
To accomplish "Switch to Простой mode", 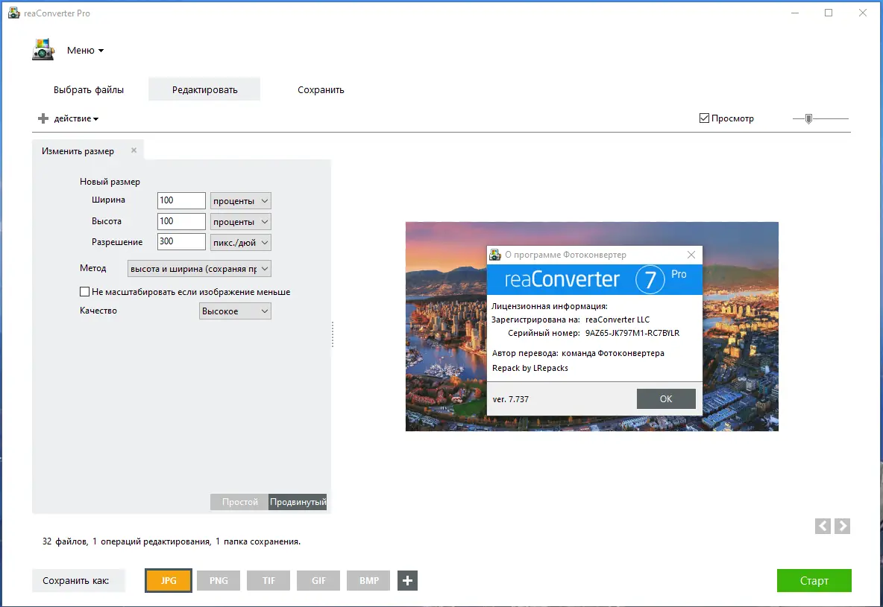I will click(x=239, y=502).
